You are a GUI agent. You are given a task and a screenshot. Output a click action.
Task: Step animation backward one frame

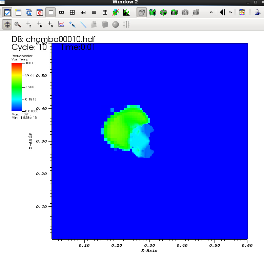point(222,12)
